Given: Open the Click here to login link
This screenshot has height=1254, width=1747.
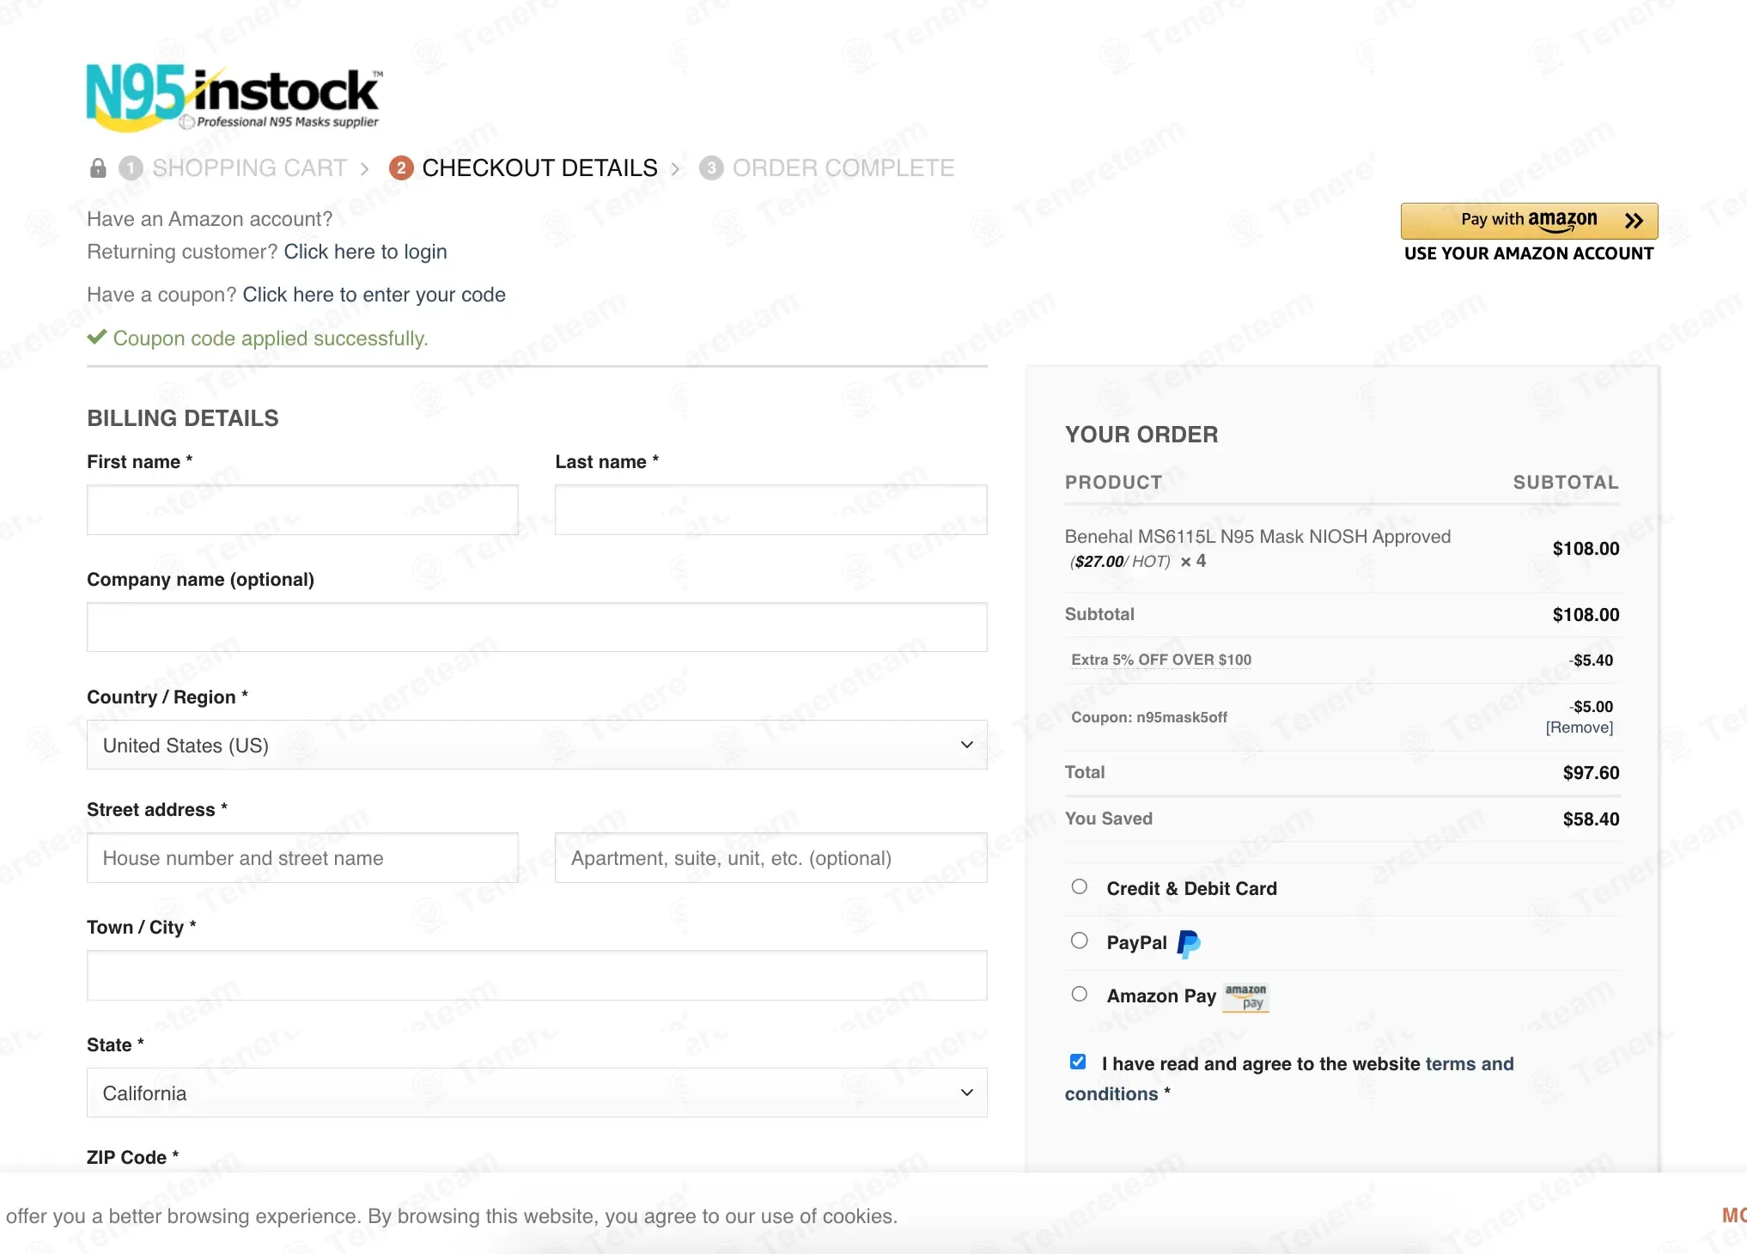Looking at the screenshot, I should 365,252.
